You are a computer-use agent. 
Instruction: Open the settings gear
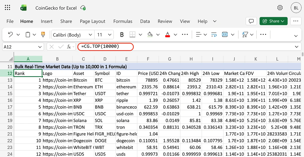(280, 8)
